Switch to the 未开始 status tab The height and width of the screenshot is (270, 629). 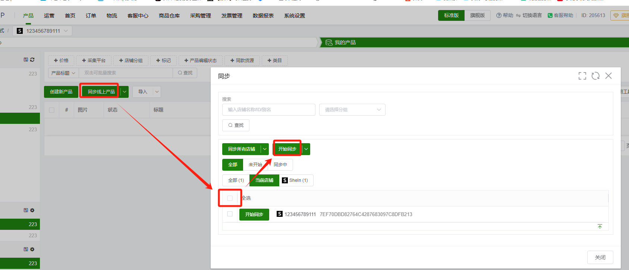255,165
